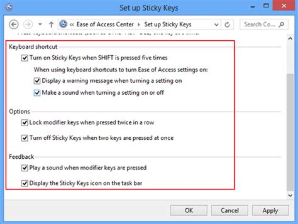Expand the address bar history dropdown
The image size is (298, 224).
click(216, 24)
